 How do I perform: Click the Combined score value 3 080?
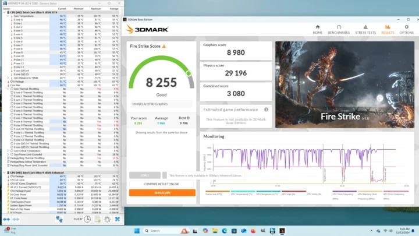tap(236, 94)
